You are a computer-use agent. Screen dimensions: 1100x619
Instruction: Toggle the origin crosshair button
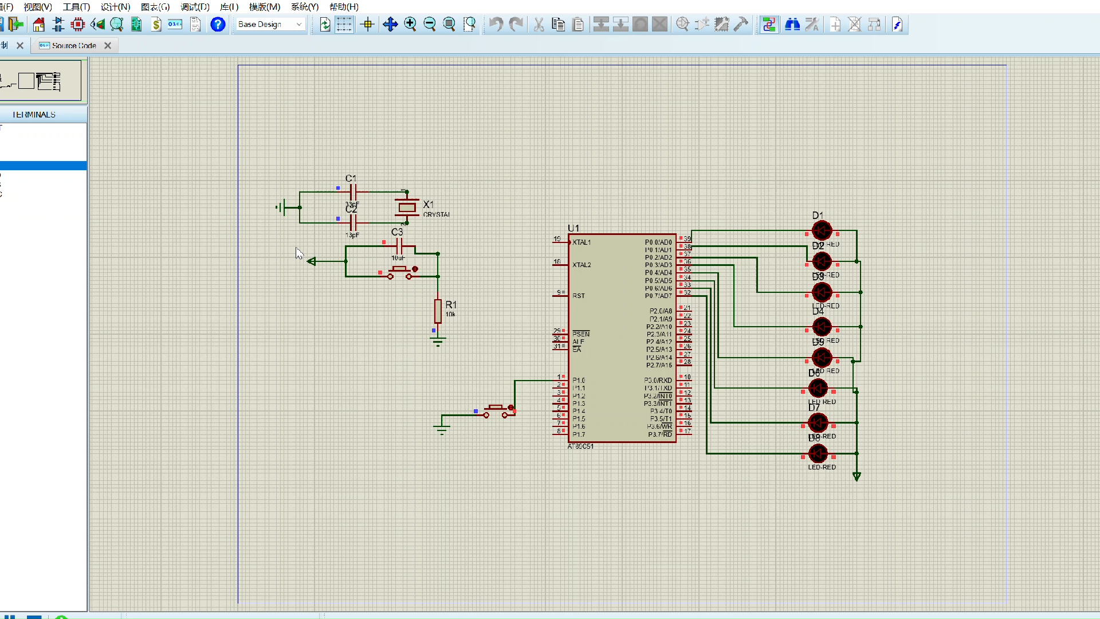(x=368, y=25)
